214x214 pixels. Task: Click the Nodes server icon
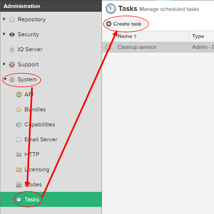(19, 185)
